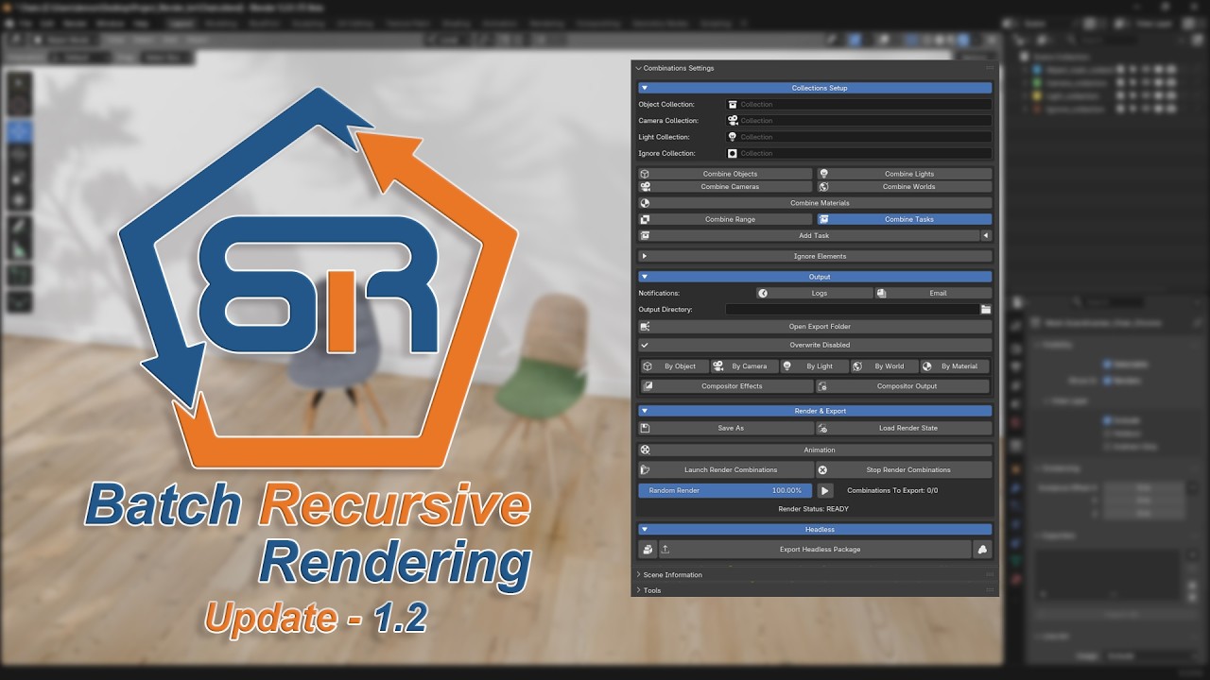Collapse the Combinations Settings panel
This screenshot has width=1210, height=680.
(676, 68)
